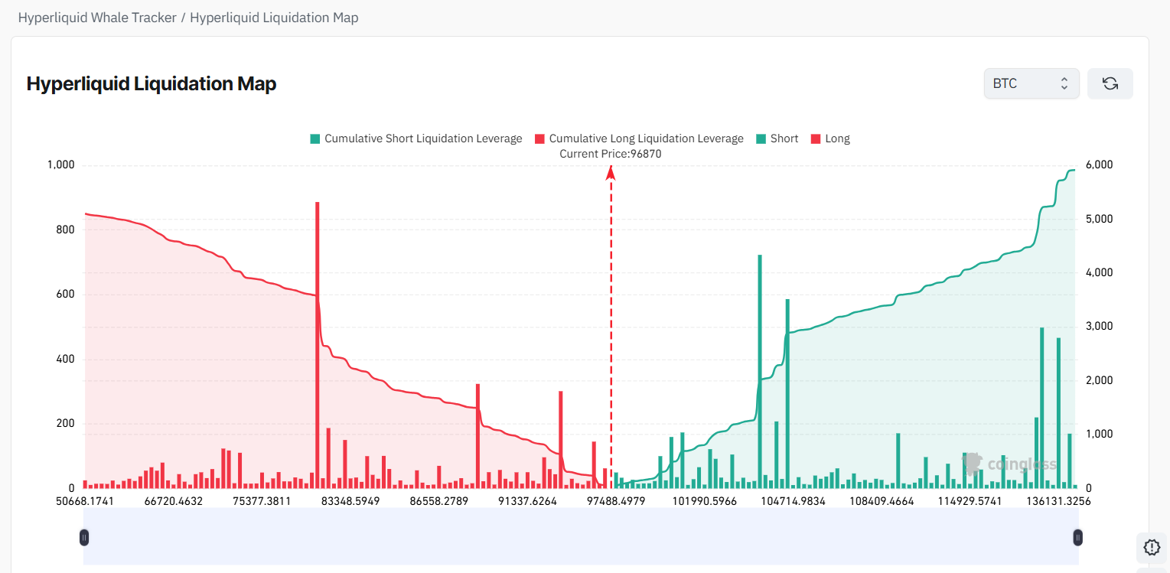Screen dimensions: 1170x573
Task: Click the tallest red Long liquidation bar
Action: click(x=317, y=345)
